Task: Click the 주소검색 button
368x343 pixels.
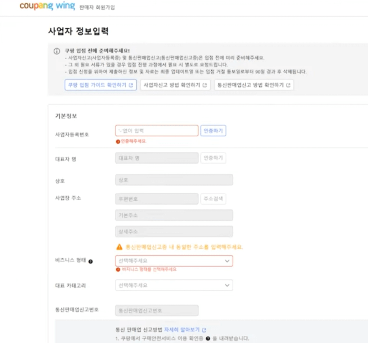Action: [214, 199]
